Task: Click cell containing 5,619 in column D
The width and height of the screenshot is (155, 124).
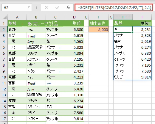Action: [x=74, y=35]
